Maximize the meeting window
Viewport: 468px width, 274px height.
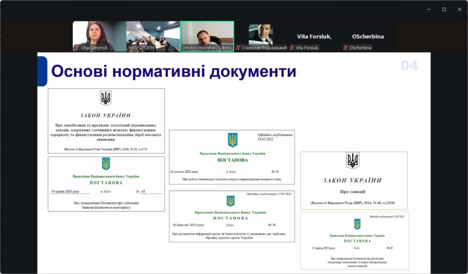[444, 10]
